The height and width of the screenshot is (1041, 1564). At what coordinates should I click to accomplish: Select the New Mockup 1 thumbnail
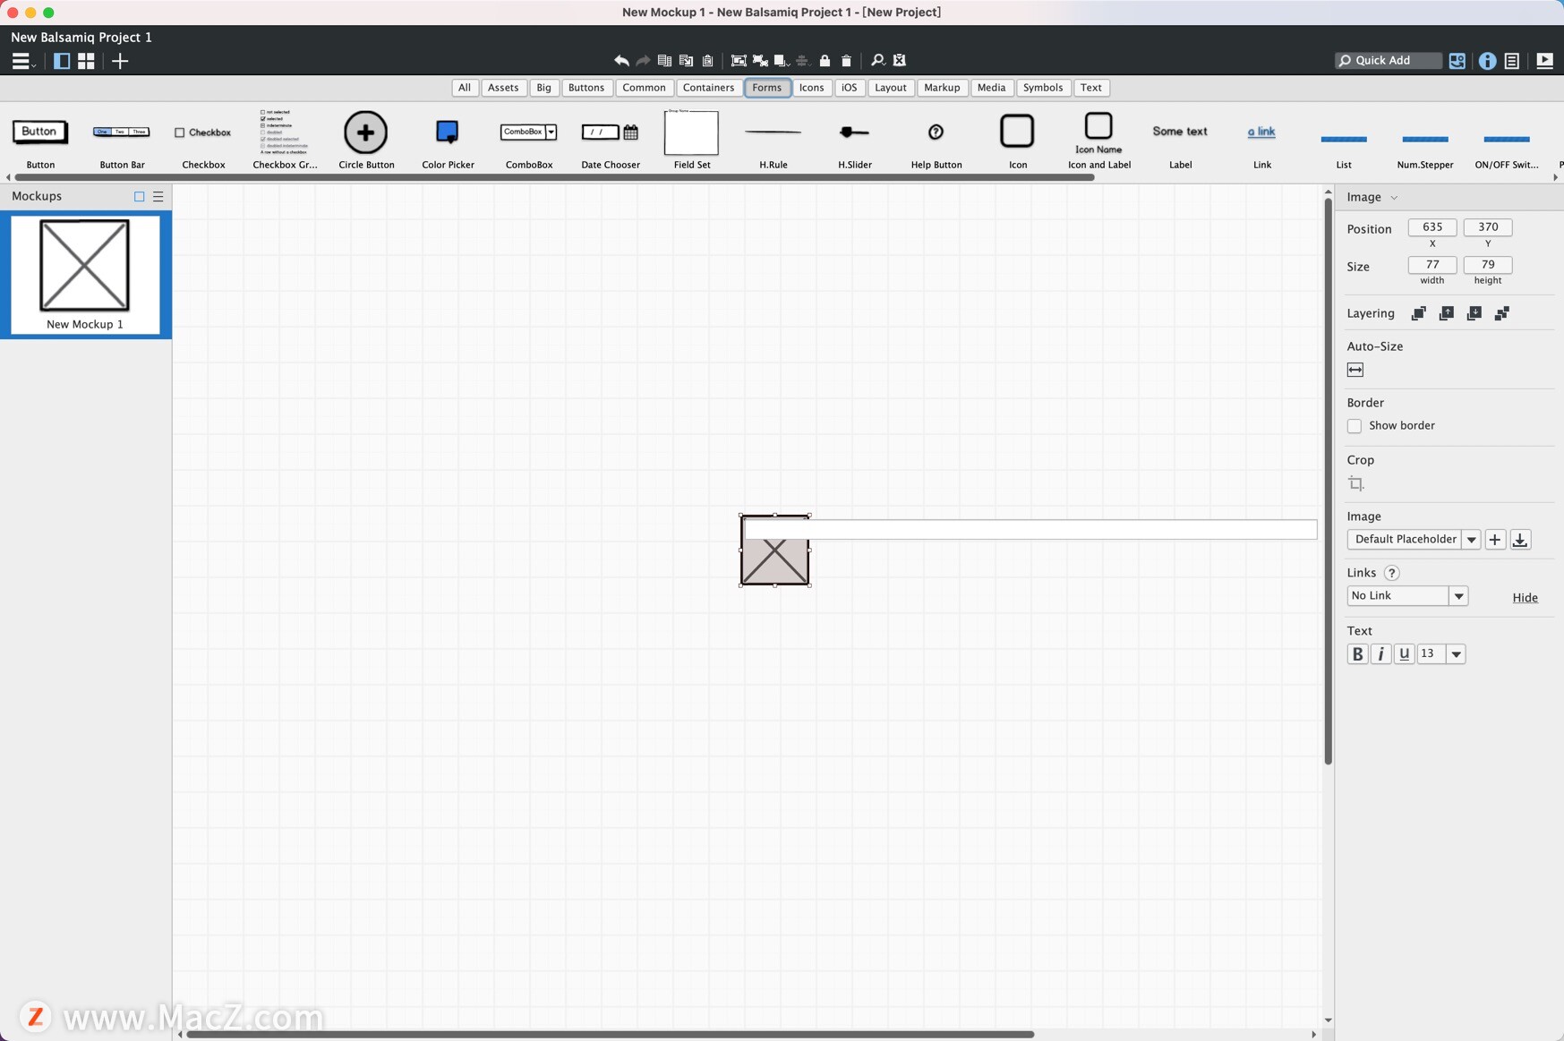[x=86, y=269]
